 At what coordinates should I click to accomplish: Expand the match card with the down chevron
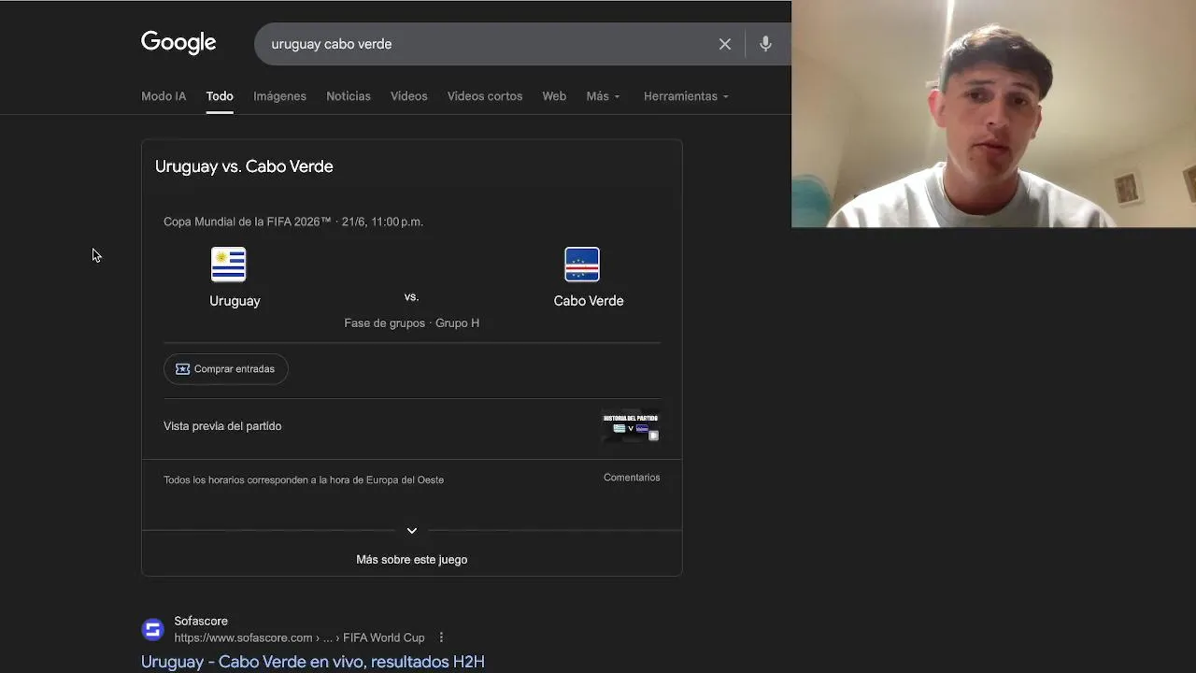pos(412,531)
